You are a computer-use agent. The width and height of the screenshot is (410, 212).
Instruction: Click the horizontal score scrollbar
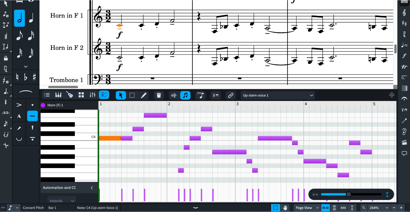coord(63,87)
